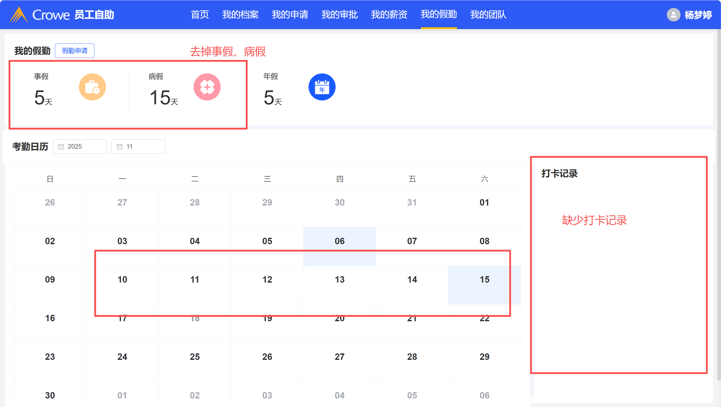Select date 06 highlighted in the calendar
Image resolution: width=721 pixels, height=407 pixels.
coord(339,241)
